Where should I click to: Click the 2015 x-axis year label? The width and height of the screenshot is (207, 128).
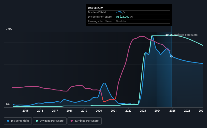(25, 111)
